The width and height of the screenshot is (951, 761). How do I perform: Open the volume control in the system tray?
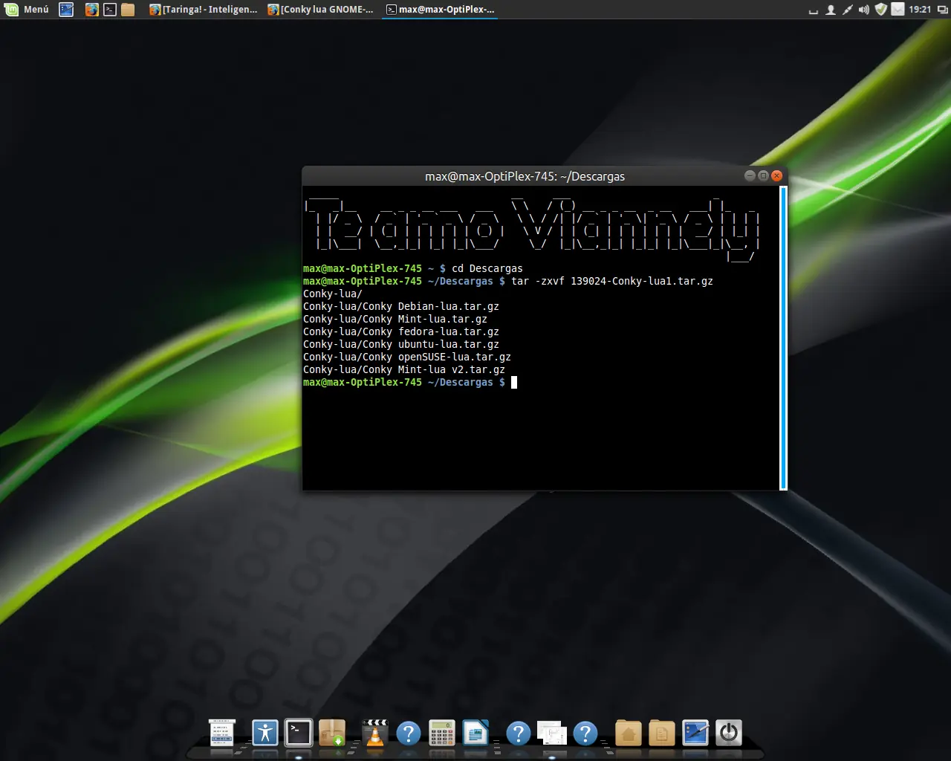(863, 10)
